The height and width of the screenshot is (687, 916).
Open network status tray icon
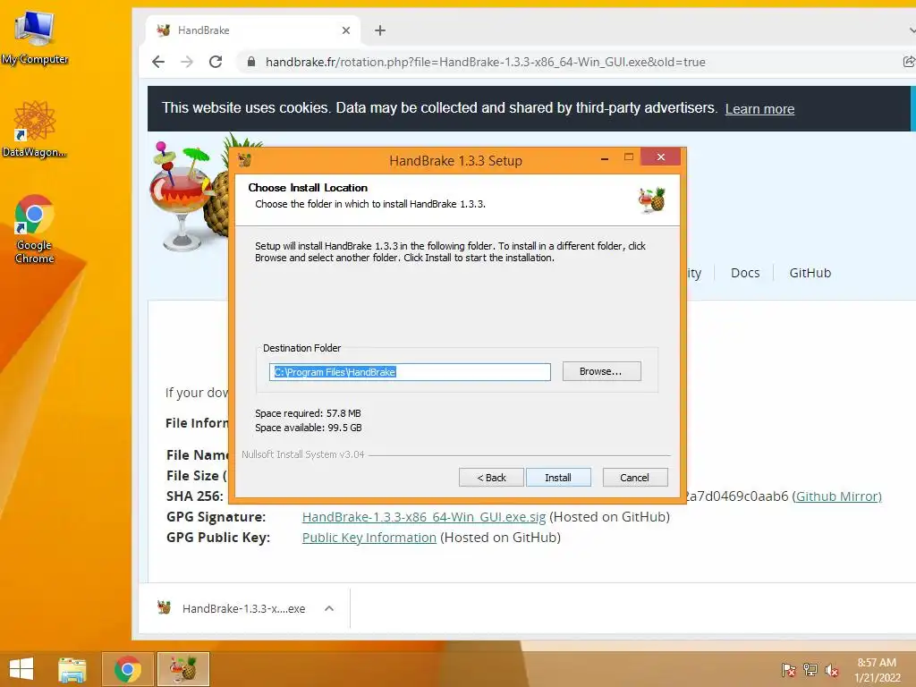tap(810, 669)
